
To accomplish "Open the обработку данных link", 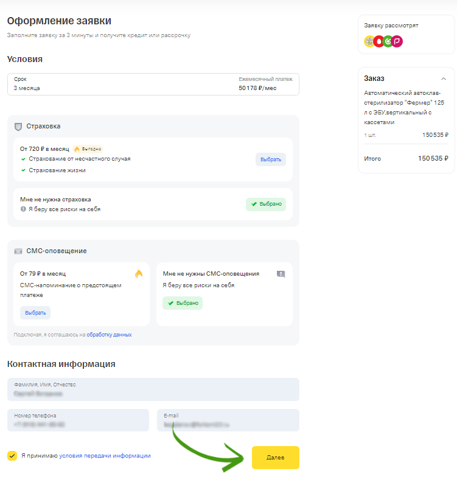I will click(x=109, y=335).
